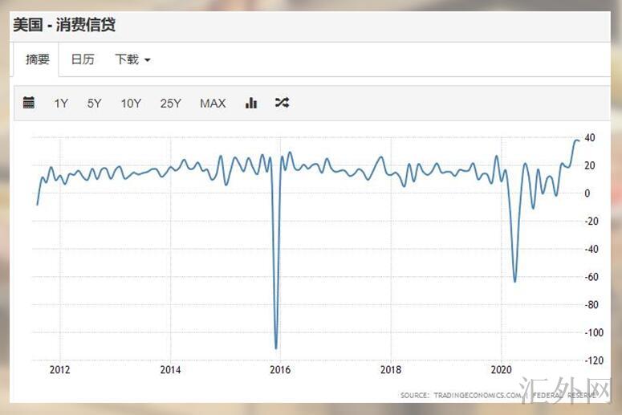Open the calendar date range picker icon
Image resolution: width=622 pixels, height=415 pixels.
click(29, 103)
